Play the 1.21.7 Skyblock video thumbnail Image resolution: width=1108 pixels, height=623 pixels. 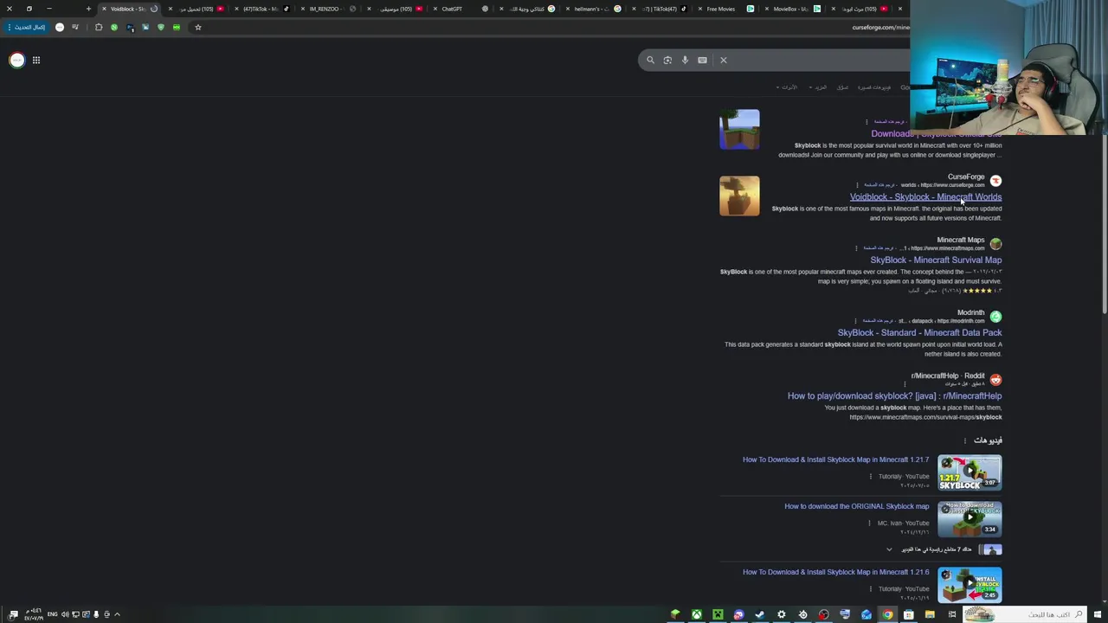969,472
